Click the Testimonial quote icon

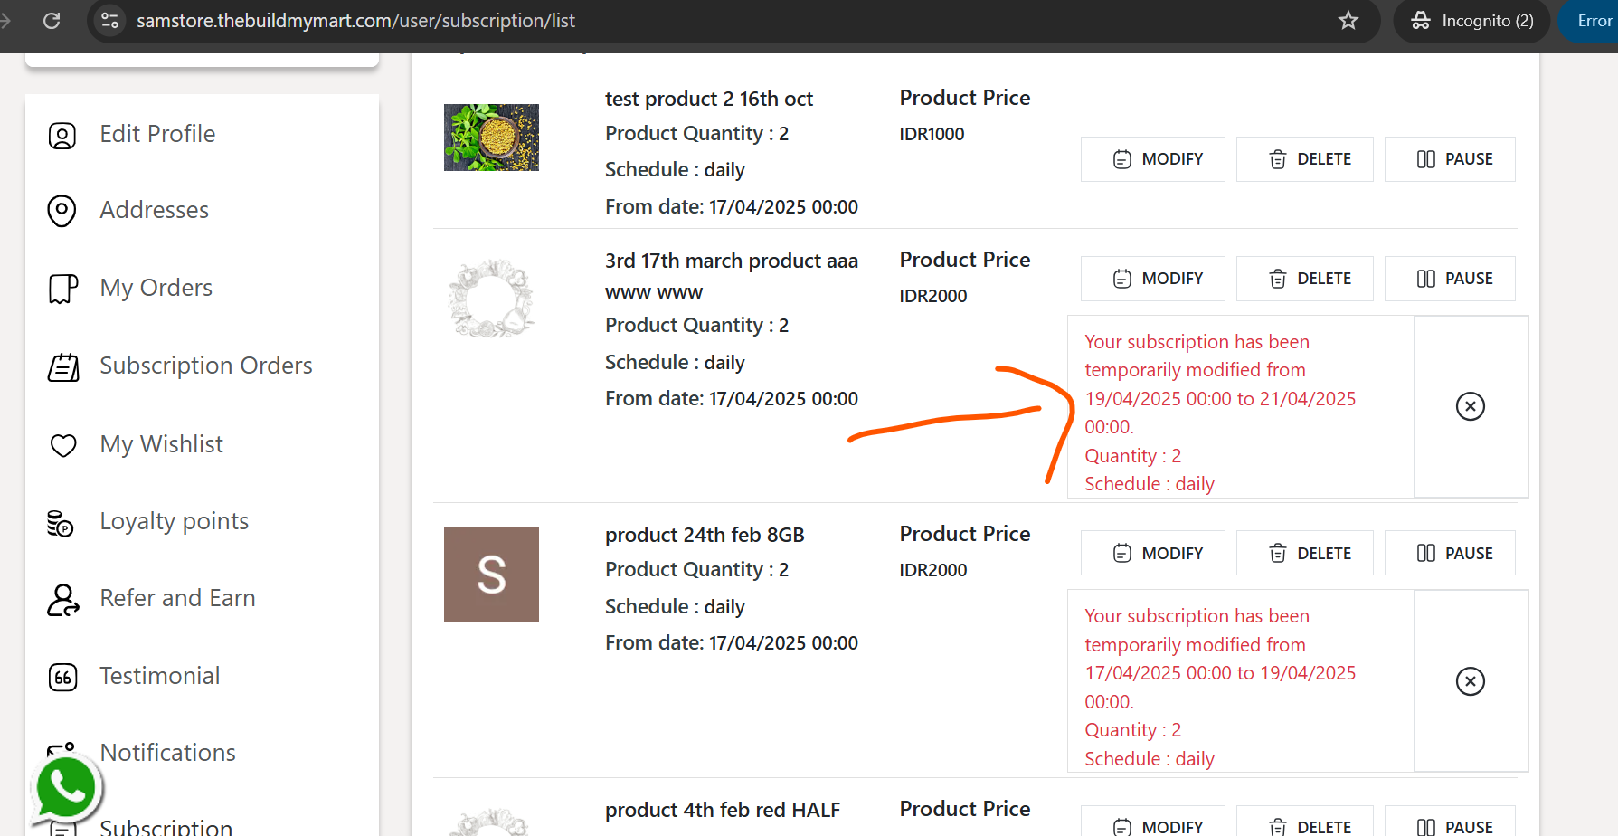62,677
